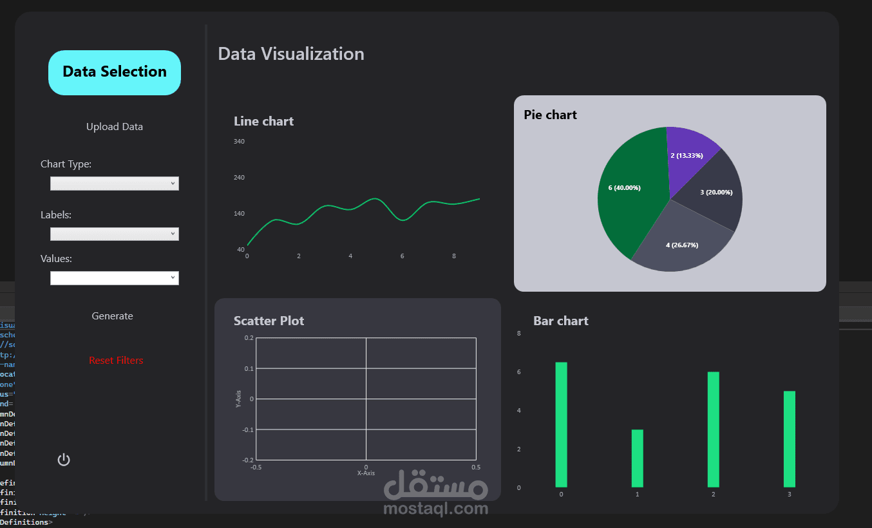Click the bar labeled 1 in Bar chart
The width and height of the screenshot is (872, 528).
(637, 458)
